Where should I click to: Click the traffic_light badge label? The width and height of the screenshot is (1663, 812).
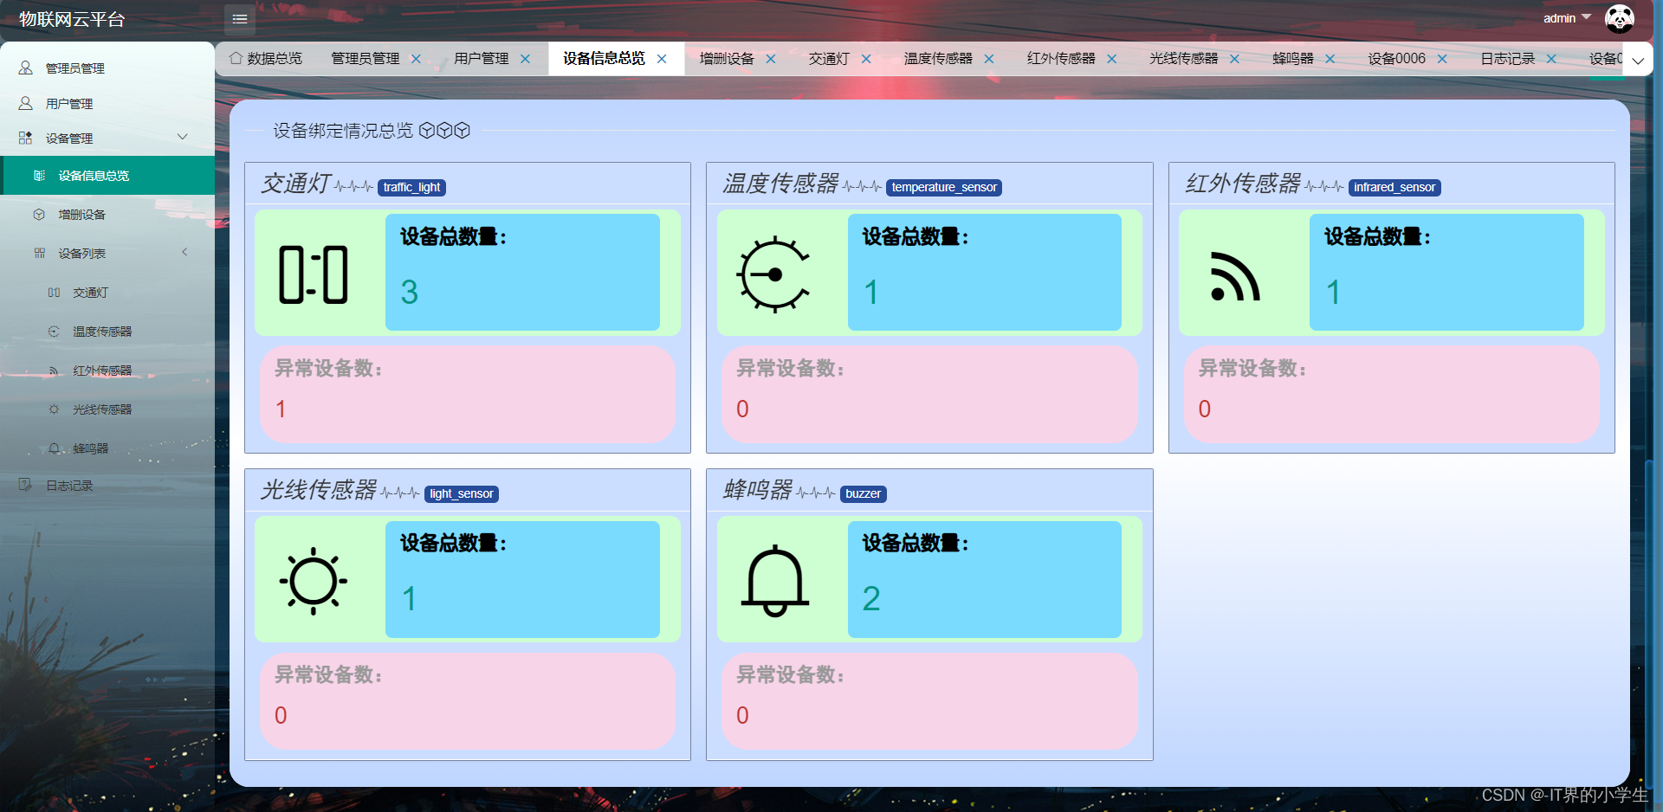[x=411, y=187]
